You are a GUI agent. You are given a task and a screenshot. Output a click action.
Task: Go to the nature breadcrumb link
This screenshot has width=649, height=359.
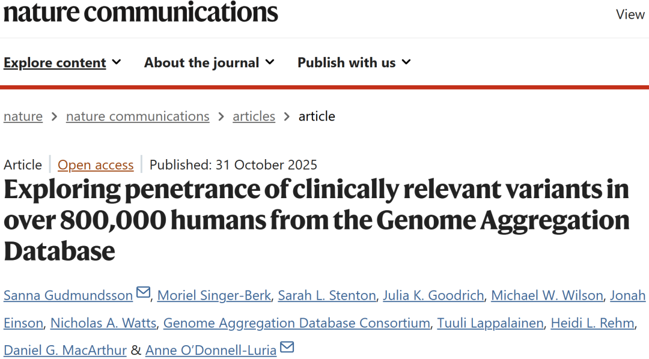tap(23, 116)
